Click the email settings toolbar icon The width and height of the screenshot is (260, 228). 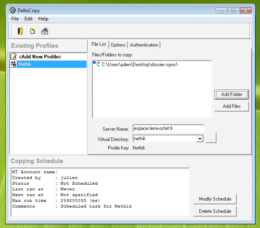(45, 31)
